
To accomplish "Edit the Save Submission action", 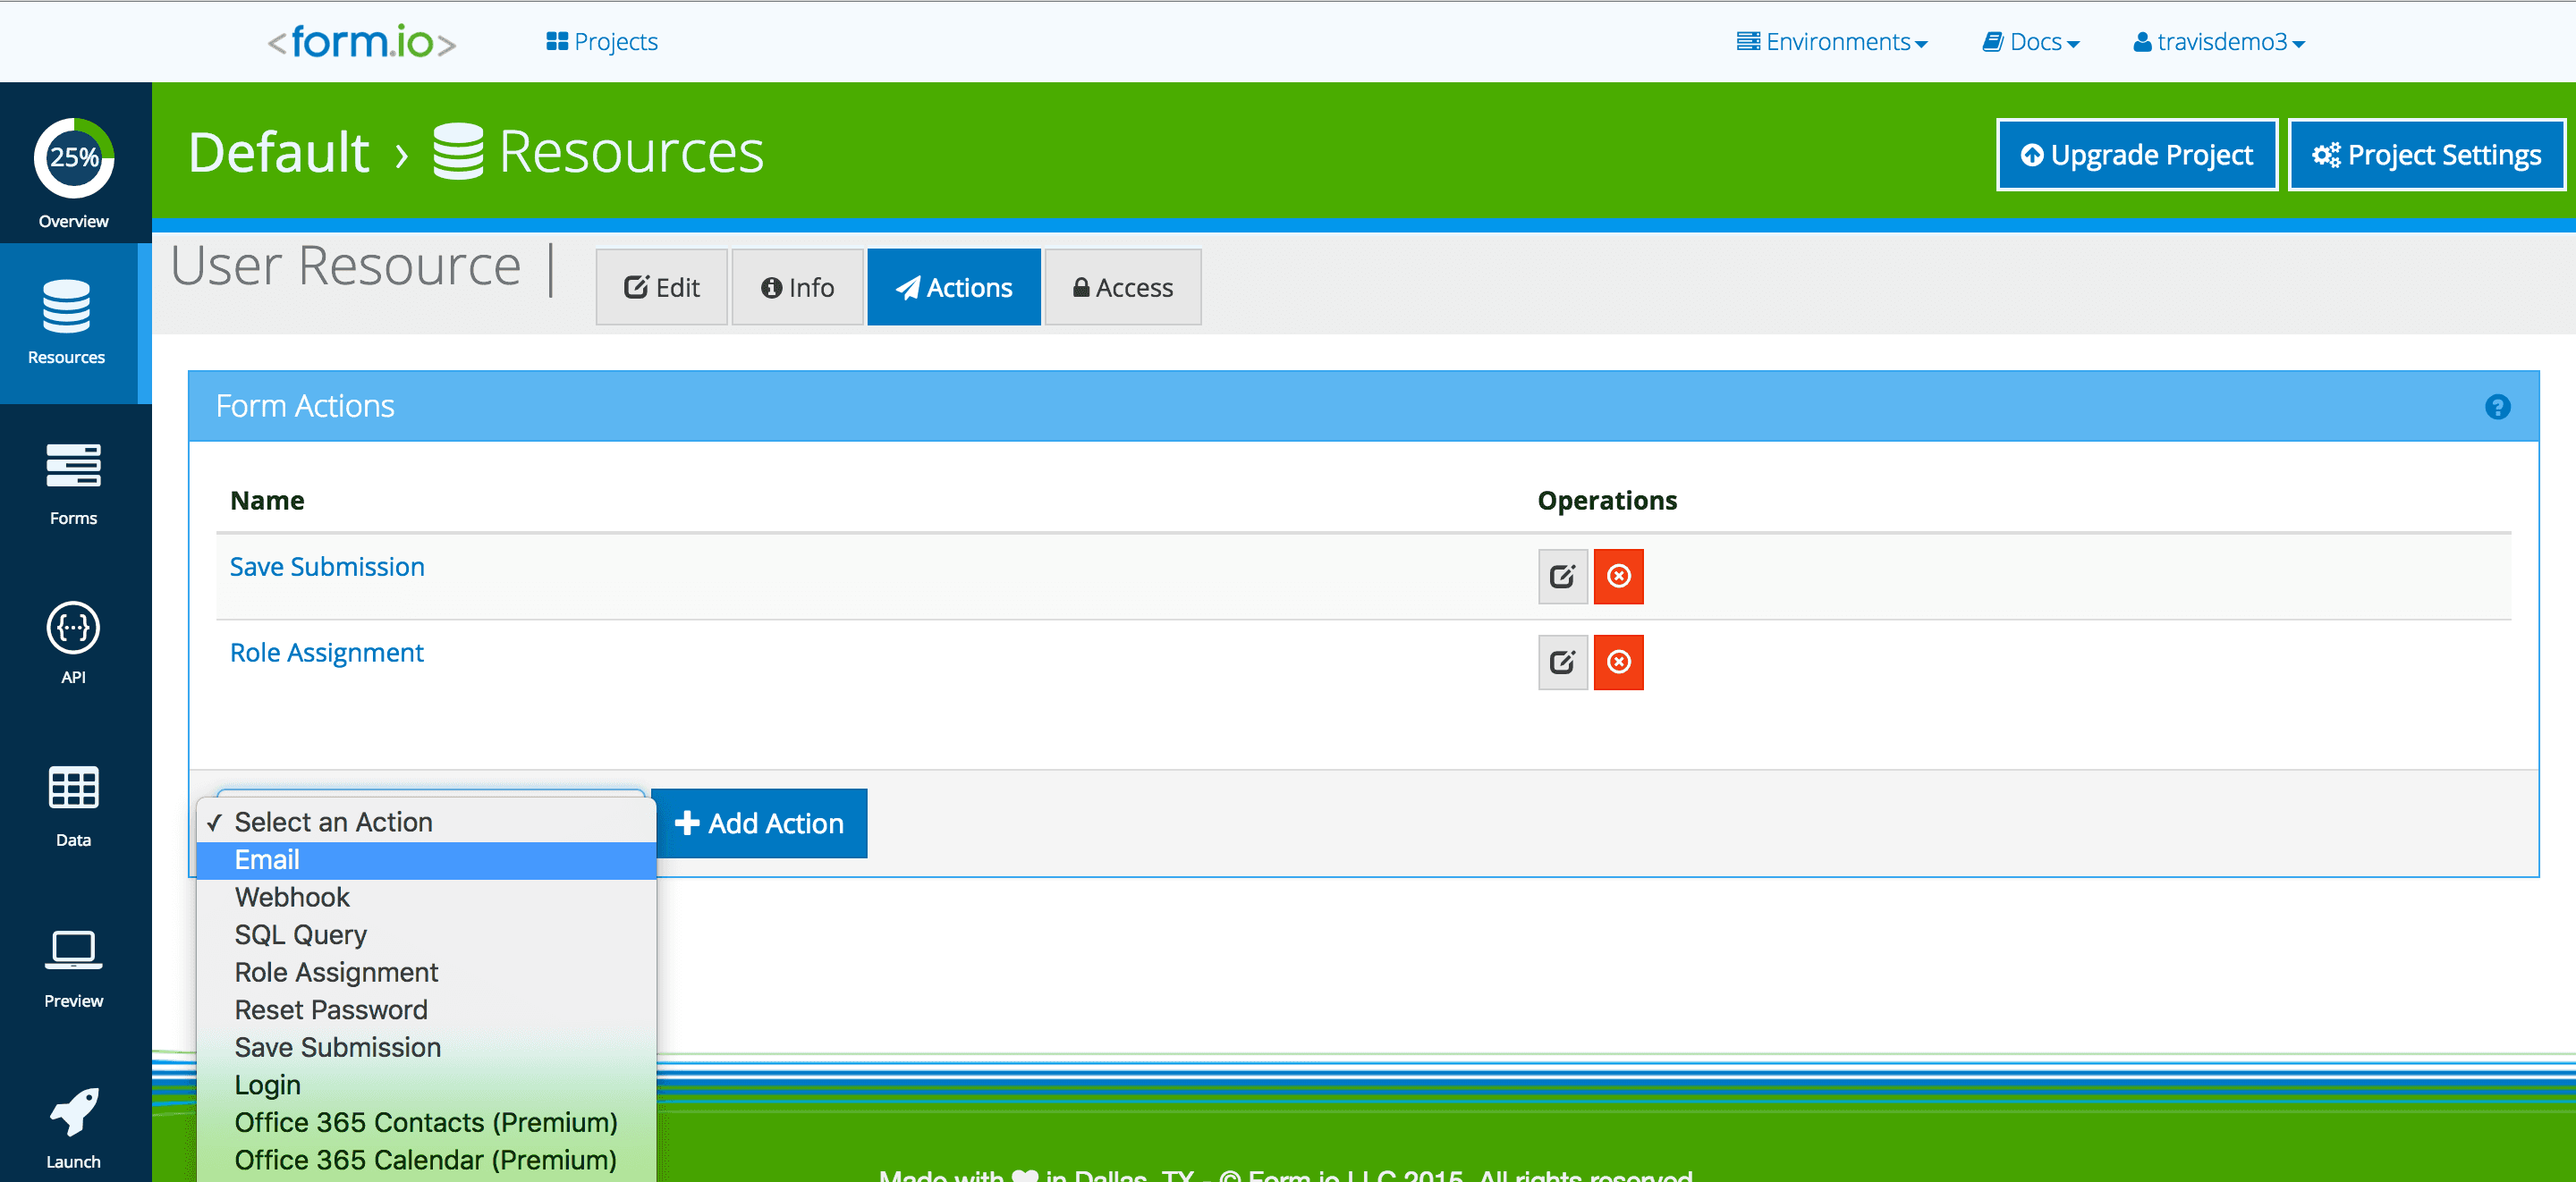I will pos(1561,576).
